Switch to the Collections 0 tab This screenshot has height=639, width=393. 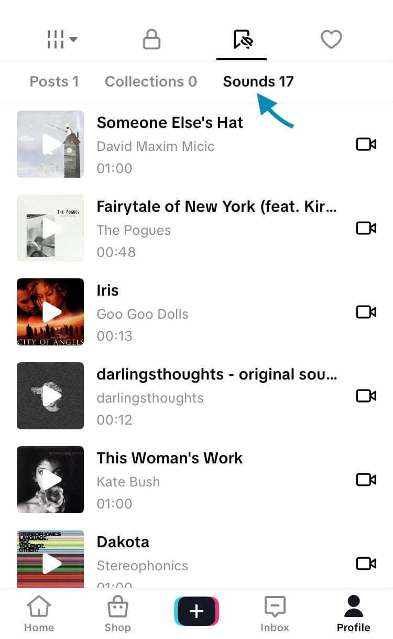tap(151, 82)
